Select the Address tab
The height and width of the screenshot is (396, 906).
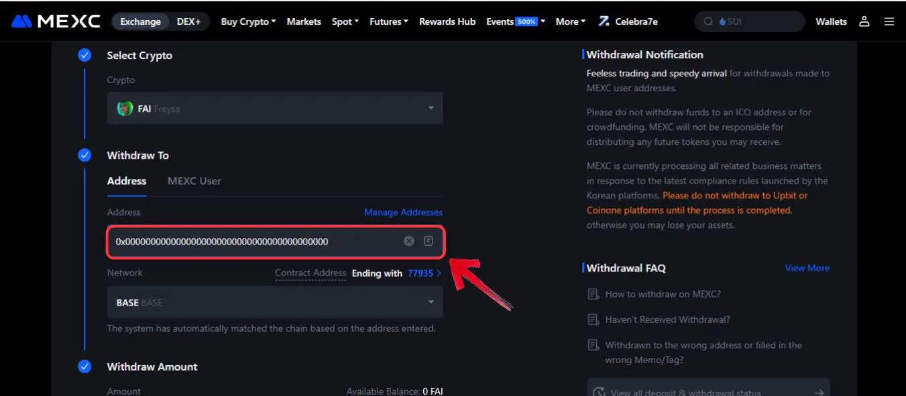127,181
